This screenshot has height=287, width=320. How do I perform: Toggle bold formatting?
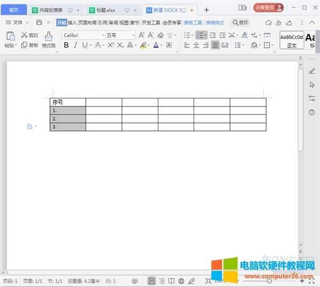(x=66, y=45)
